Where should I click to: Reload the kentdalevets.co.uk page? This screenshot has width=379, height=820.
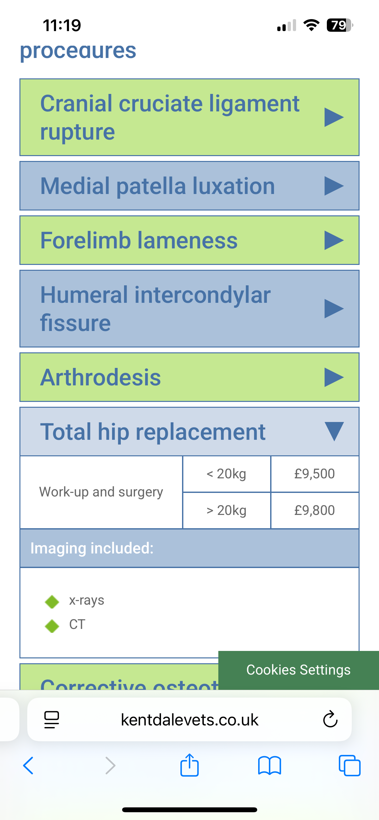pyautogui.click(x=330, y=719)
